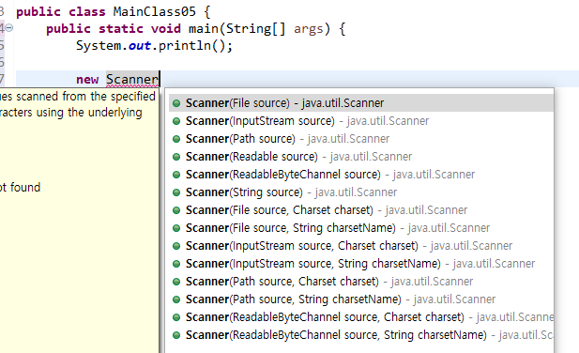This screenshot has width=579, height=353.
Task: Pick Scanner(ReadableByteChannel source, Charset charset) entry
Action: [361, 317]
